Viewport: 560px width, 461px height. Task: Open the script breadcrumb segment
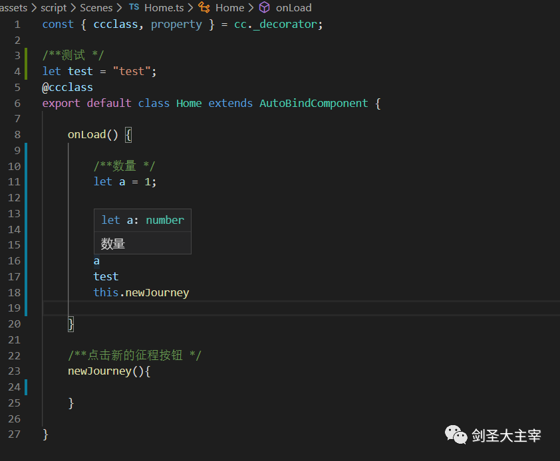click(54, 7)
